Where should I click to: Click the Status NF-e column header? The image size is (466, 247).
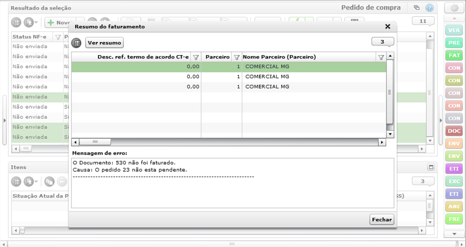pyautogui.click(x=30, y=37)
